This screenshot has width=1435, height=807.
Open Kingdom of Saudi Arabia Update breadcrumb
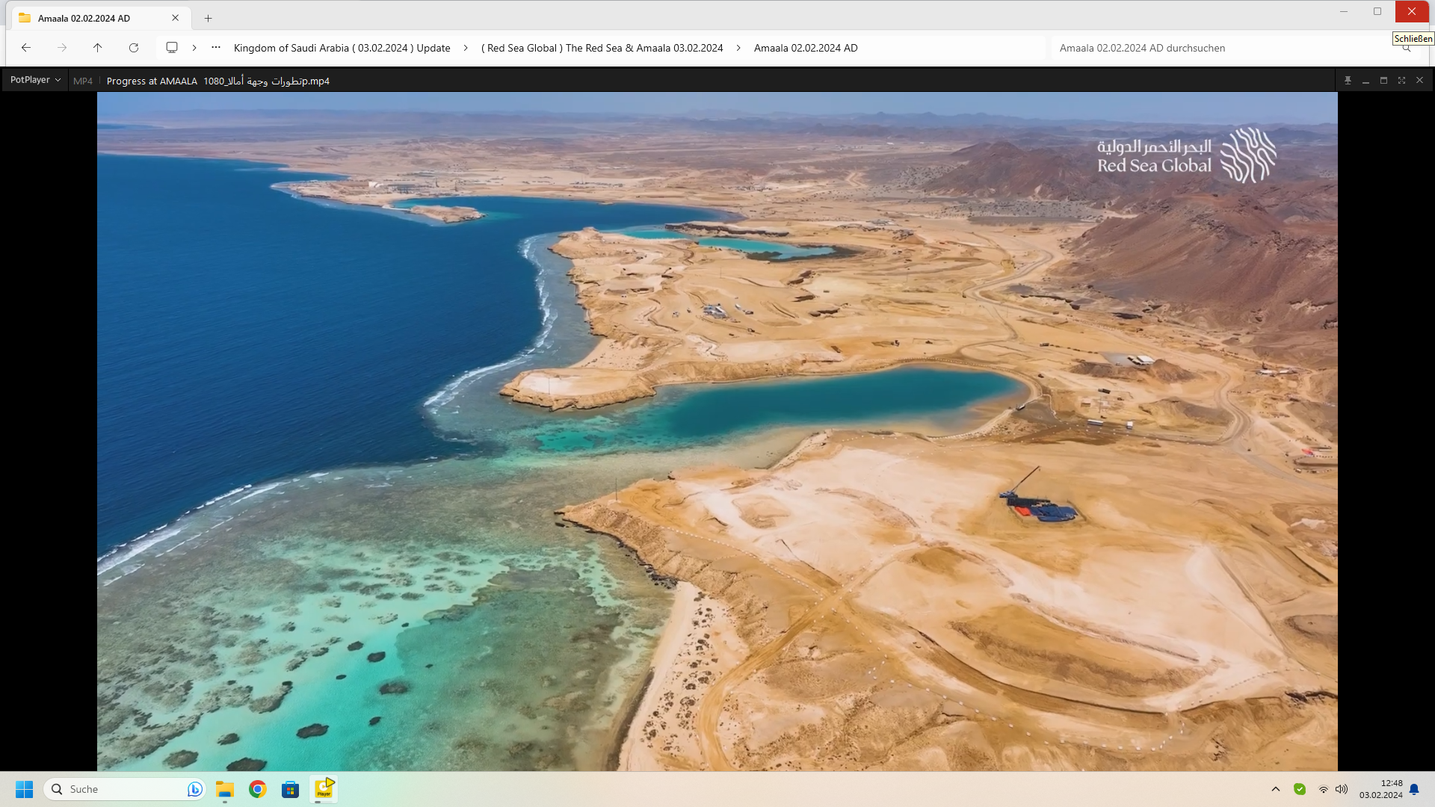point(342,48)
